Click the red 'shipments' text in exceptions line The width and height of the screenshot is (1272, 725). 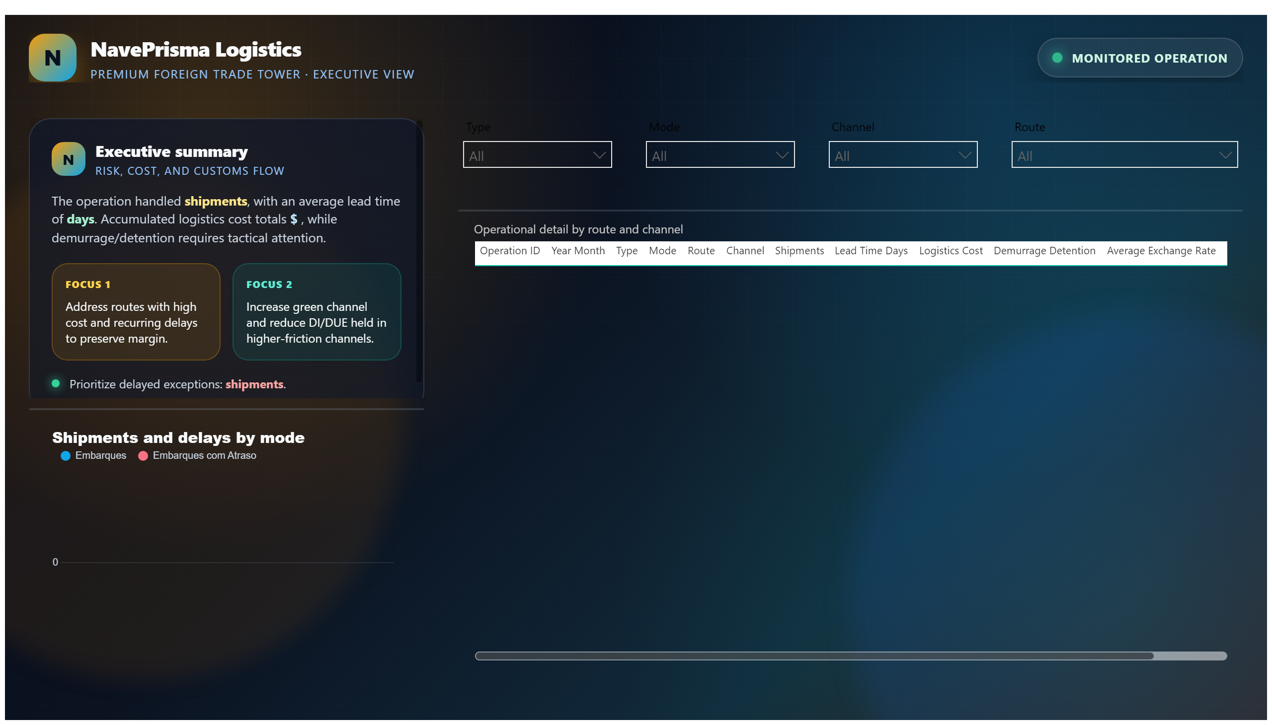tap(254, 384)
